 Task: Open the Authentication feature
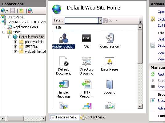coord(63,41)
